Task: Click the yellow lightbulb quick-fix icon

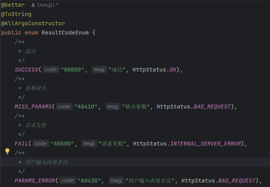Action: click(7, 151)
